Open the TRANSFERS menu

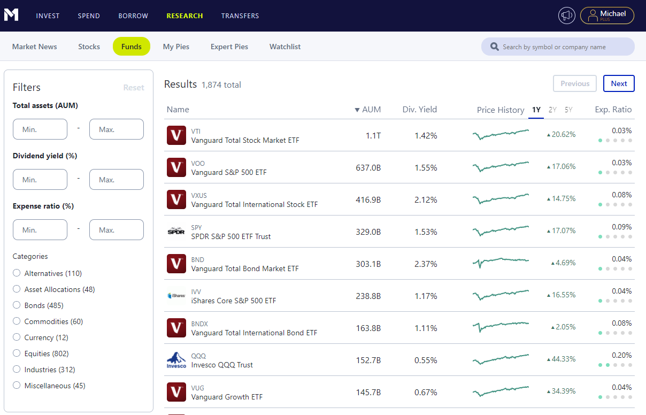[240, 16]
